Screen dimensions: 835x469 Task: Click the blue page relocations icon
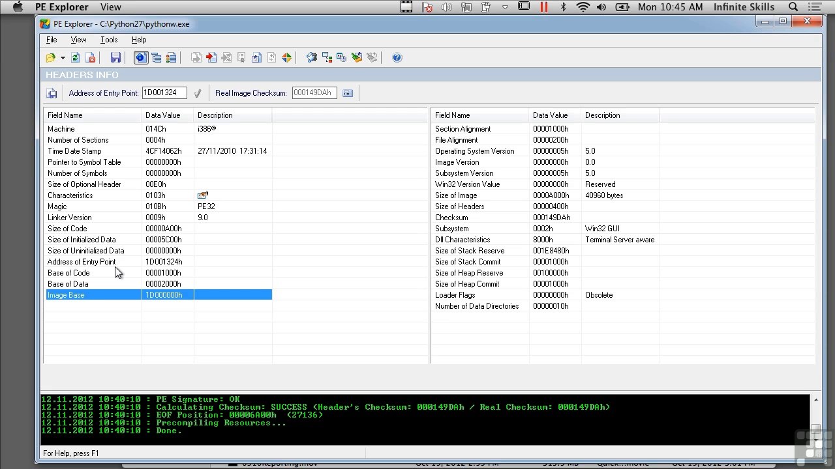(256, 58)
